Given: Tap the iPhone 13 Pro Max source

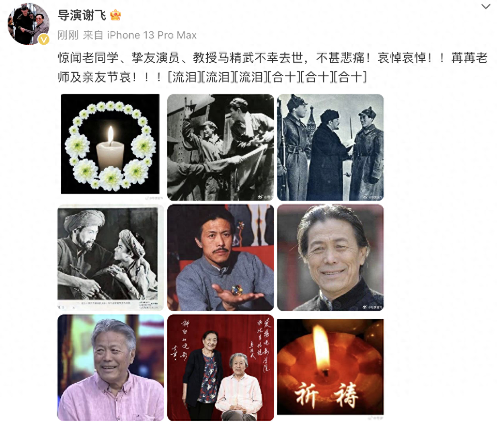Looking at the screenshot, I should 152,35.
